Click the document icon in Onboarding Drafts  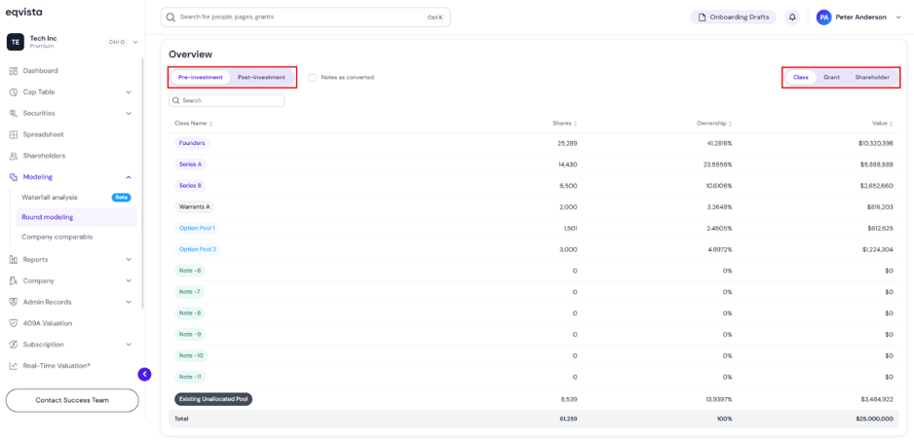coord(703,18)
